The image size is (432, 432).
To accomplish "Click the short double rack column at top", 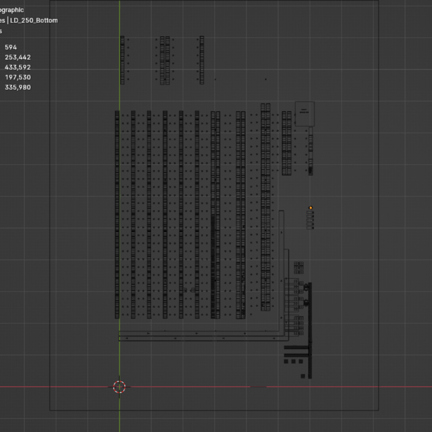I will point(165,60).
